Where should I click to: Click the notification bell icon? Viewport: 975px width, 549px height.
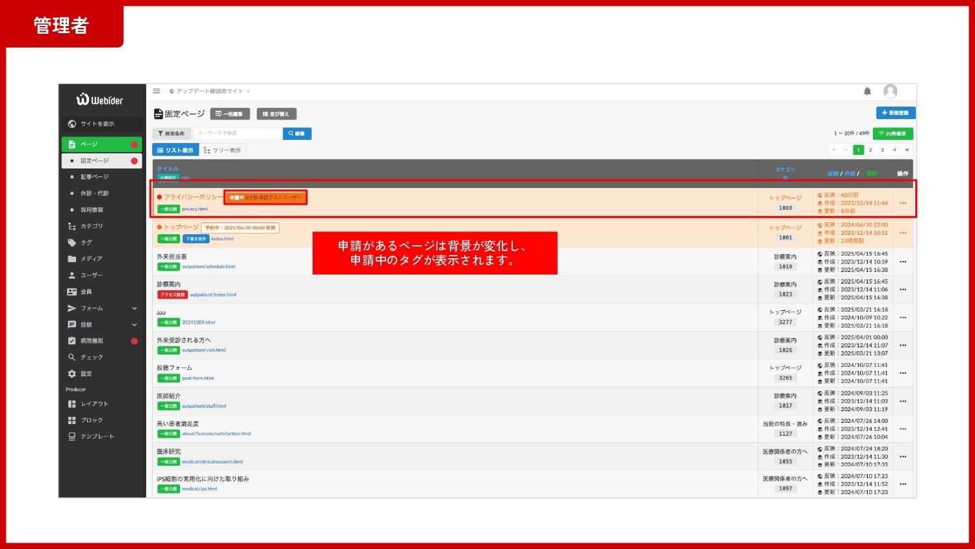coord(867,92)
